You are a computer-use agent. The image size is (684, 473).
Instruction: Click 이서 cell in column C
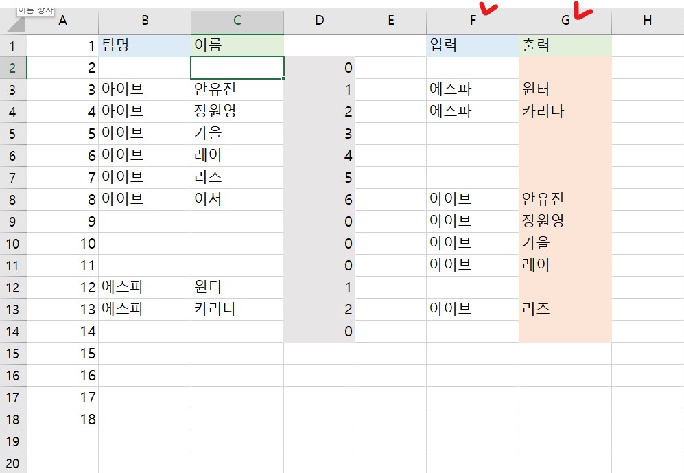click(237, 199)
